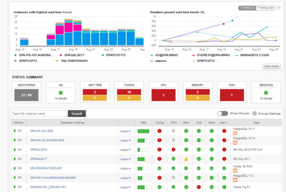Click Sess green check for DPASQL2019
This screenshot has height=192, width=286.
[x=212, y=150]
